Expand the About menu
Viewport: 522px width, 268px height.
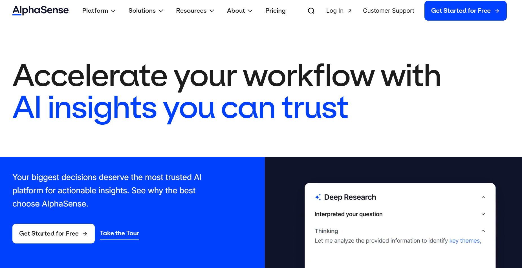(x=239, y=11)
